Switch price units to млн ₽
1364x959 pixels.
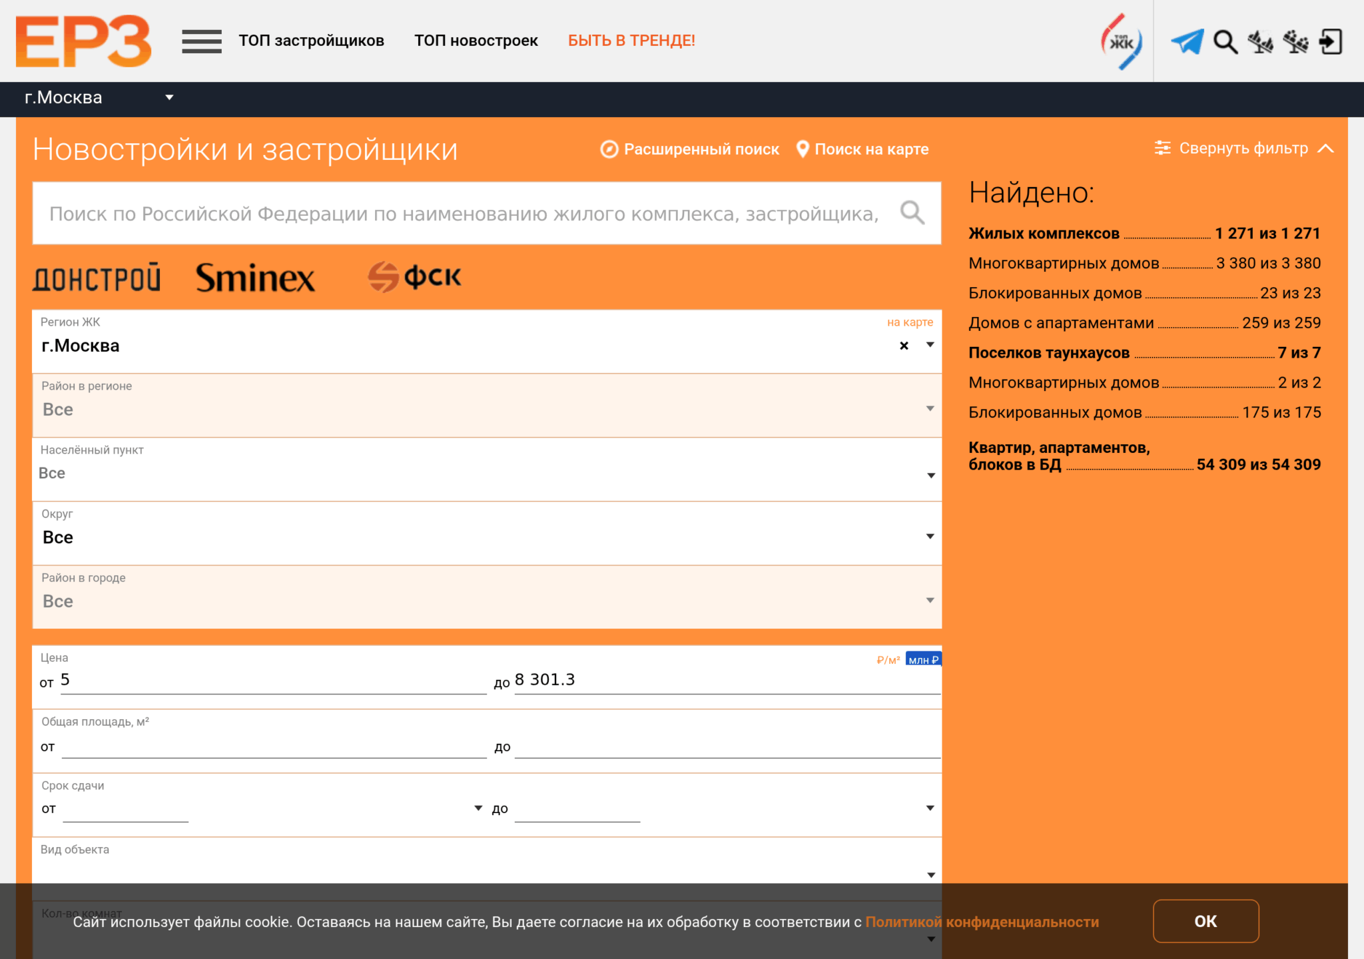924,659
